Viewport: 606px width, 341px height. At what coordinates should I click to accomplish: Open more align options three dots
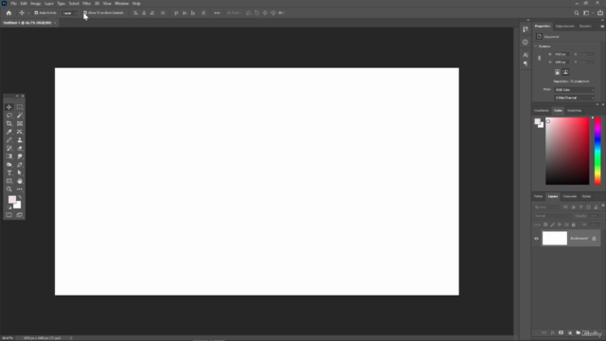click(x=217, y=12)
